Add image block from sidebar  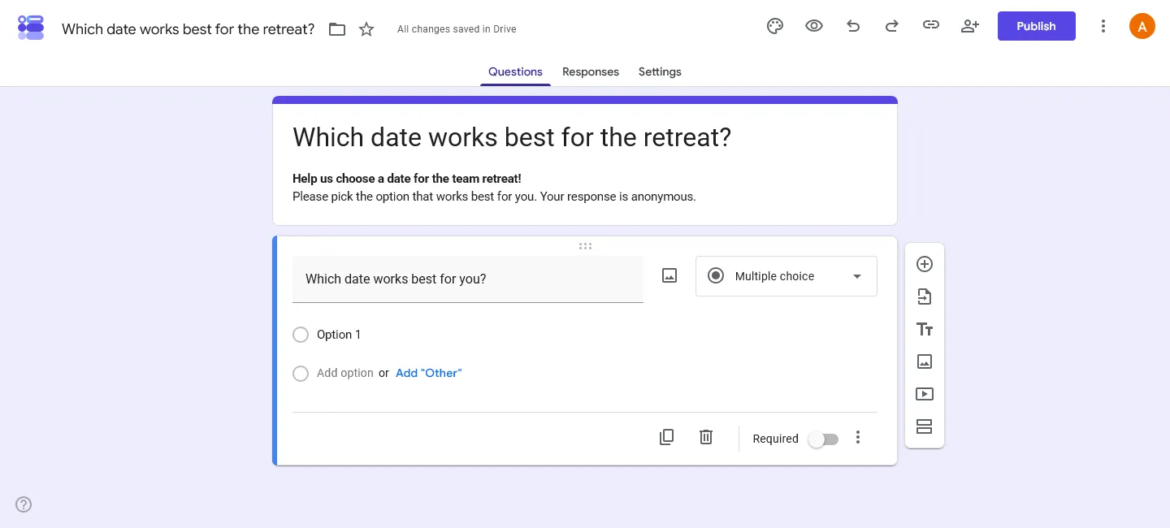point(925,361)
